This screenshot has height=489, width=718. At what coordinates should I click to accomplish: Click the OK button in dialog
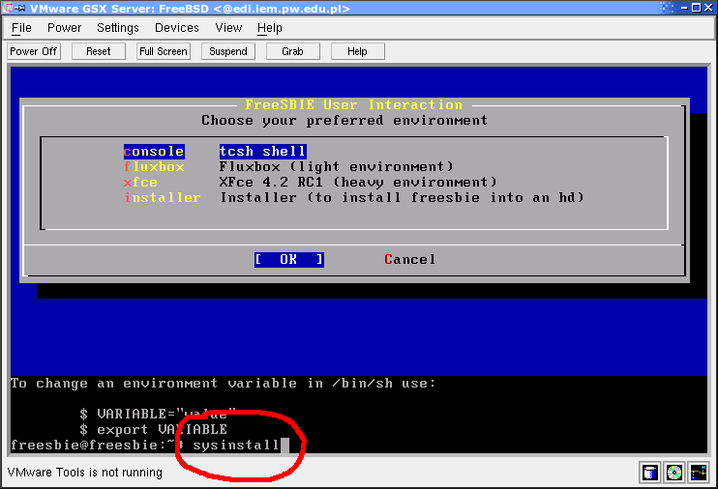click(289, 260)
